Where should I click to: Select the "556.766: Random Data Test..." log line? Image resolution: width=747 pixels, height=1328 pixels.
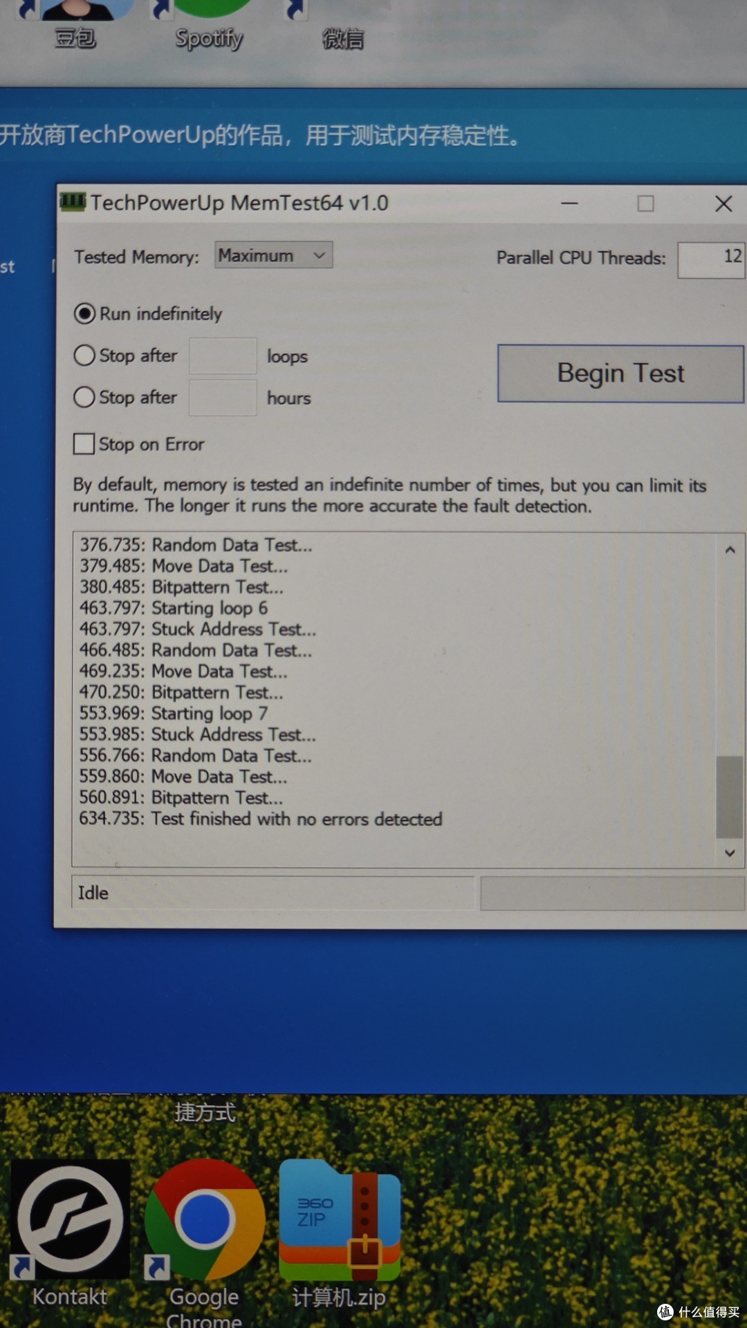point(196,755)
